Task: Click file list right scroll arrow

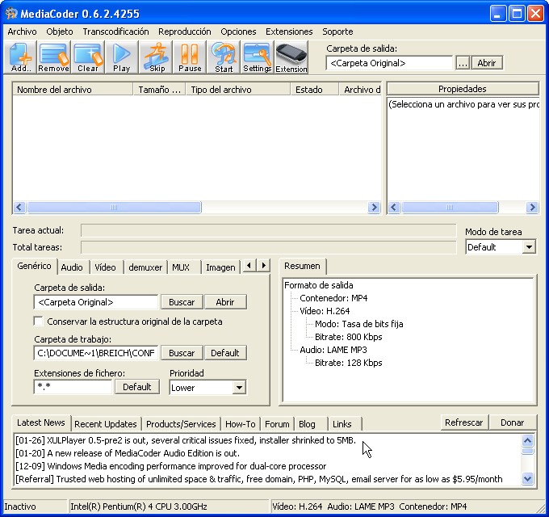Action: [x=374, y=208]
